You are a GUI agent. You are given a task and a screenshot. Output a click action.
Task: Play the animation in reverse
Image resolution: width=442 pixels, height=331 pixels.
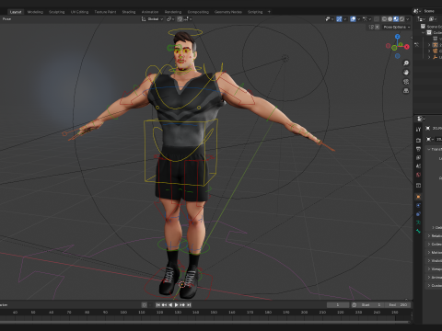[x=170, y=305]
